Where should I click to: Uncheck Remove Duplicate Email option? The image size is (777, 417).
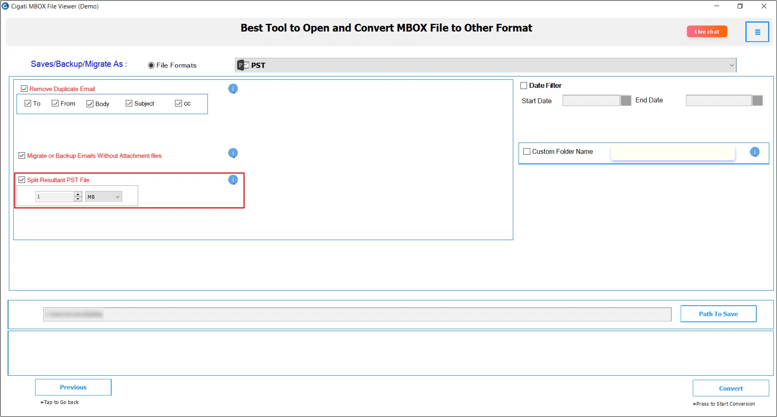(x=24, y=89)
